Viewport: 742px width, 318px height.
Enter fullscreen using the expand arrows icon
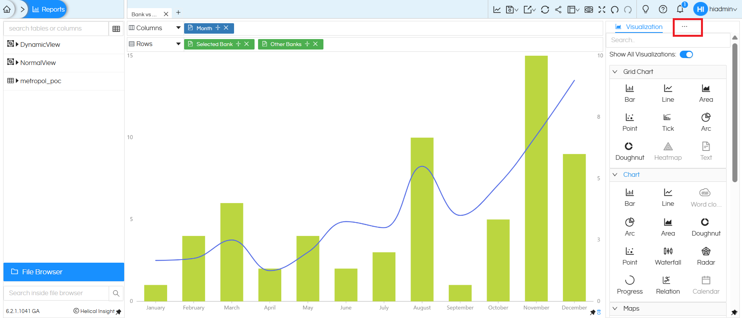pyautogui.click(x=602, y=10)
